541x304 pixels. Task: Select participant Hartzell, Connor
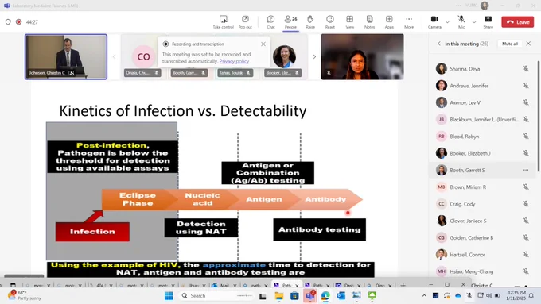[482, 255]
